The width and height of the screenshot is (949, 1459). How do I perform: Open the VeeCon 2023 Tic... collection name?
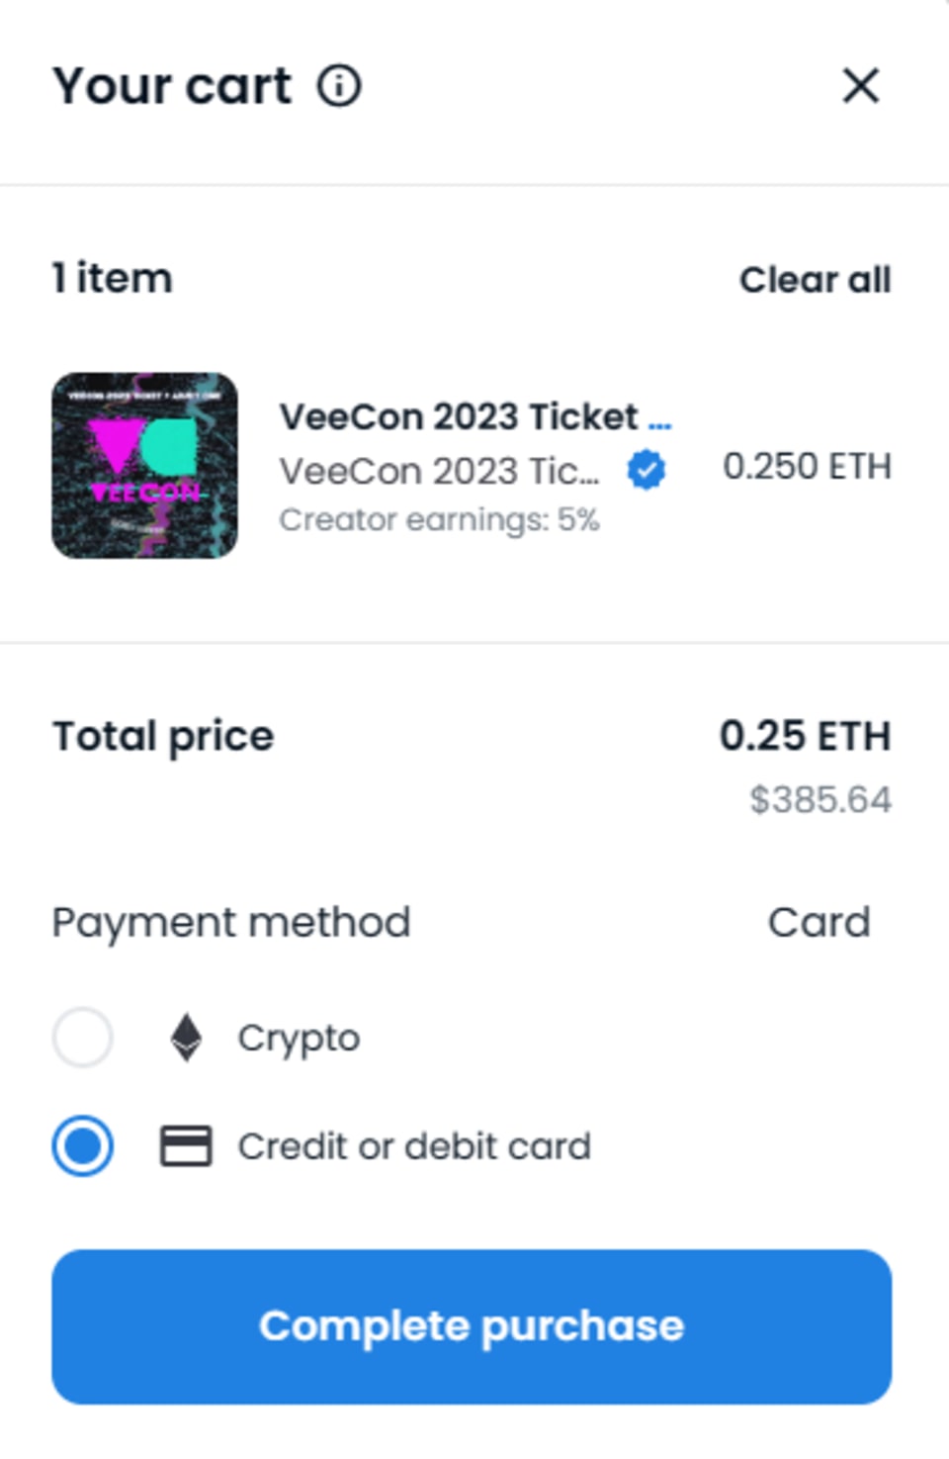(439, 471)
